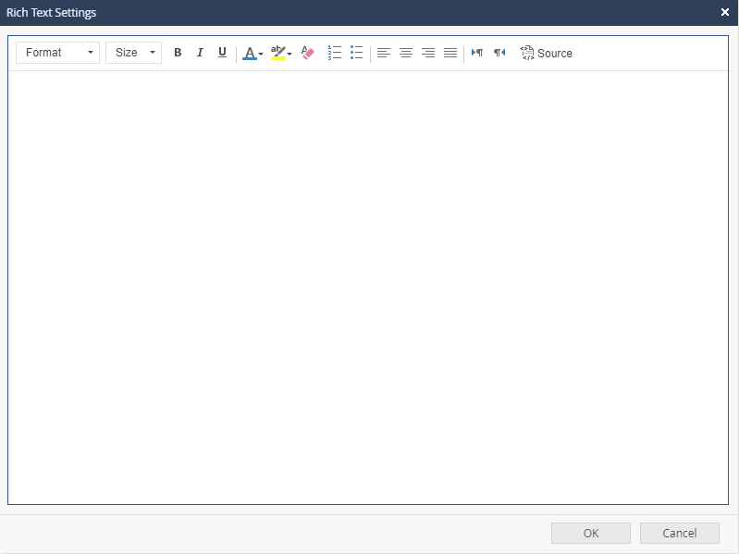Align text right
Viewport: 739px width, 554px height.
point(428,53)
